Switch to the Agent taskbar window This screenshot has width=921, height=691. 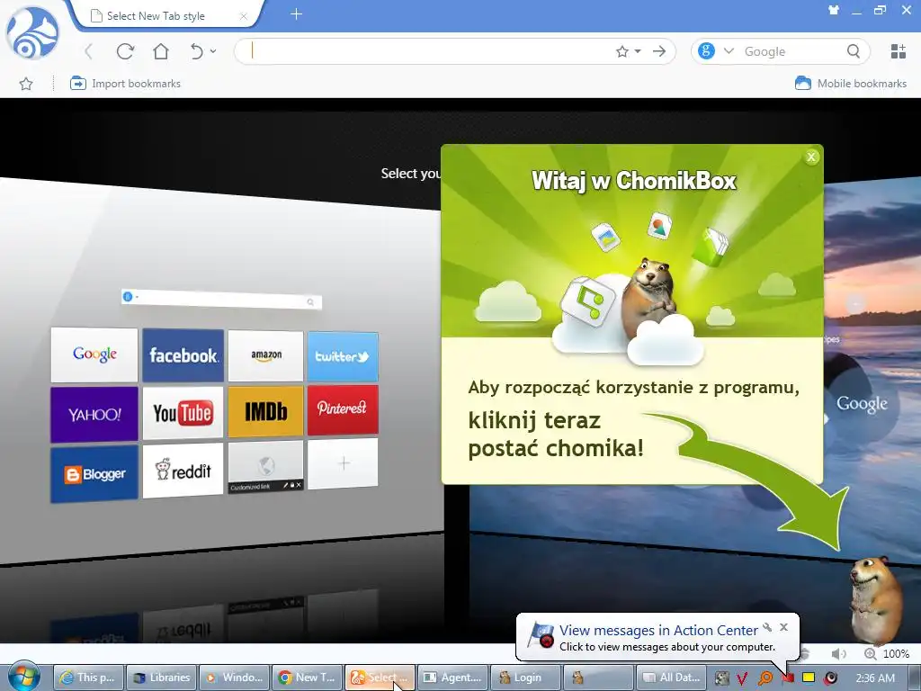(453, 678)
